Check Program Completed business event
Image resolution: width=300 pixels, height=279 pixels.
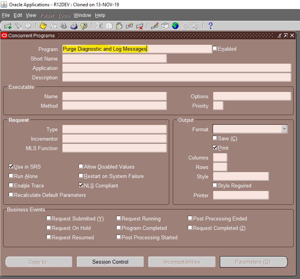click(x=119, y=228)
